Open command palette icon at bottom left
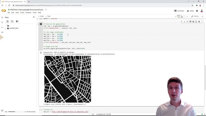206x116 pixels. pos(2,111)
